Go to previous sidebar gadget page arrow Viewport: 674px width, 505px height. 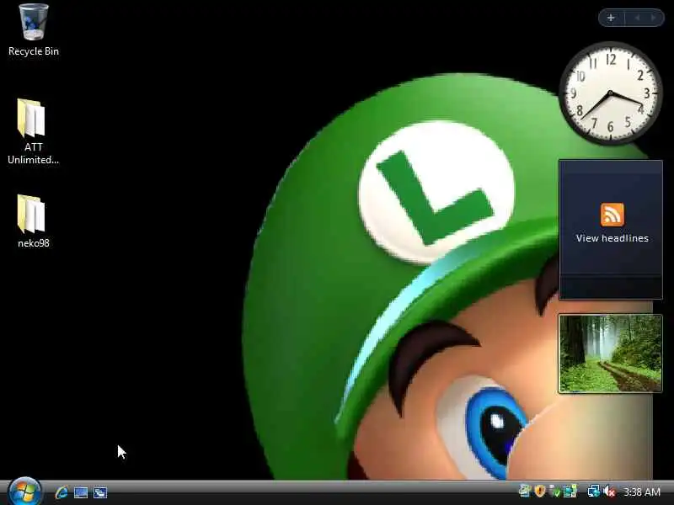(x=638, y=18)
